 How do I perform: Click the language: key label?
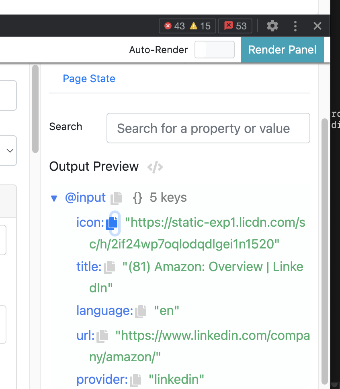pyautogui.click(x=105, y=311)
